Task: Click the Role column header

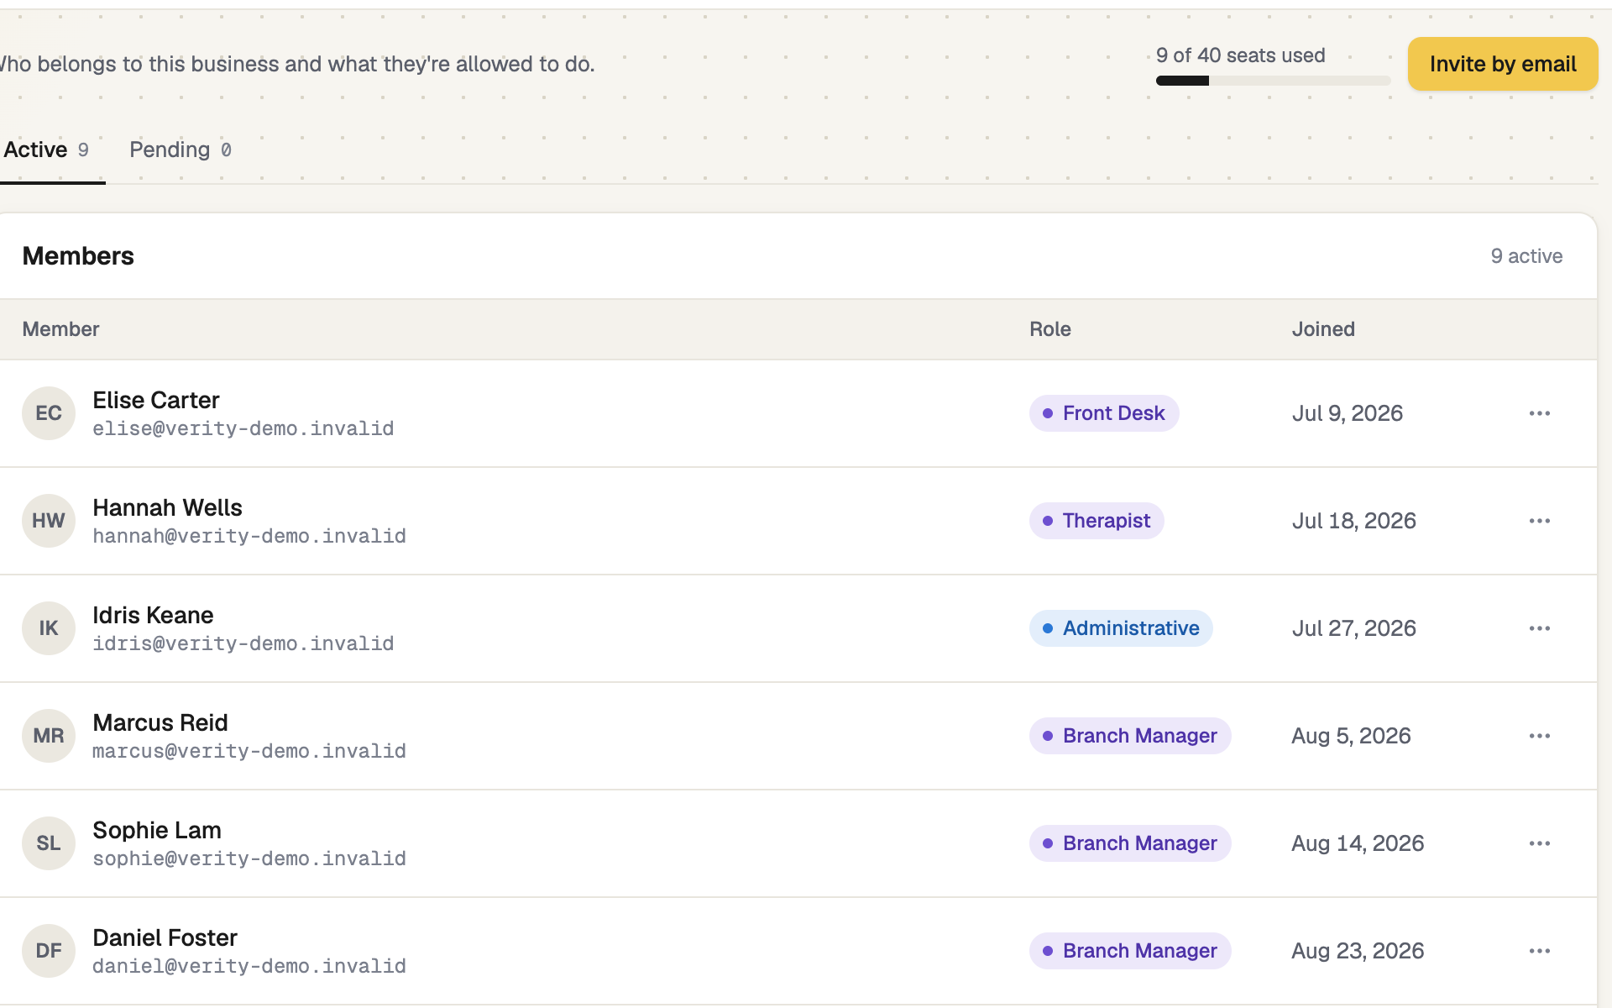Action: tap(1050, 329)
